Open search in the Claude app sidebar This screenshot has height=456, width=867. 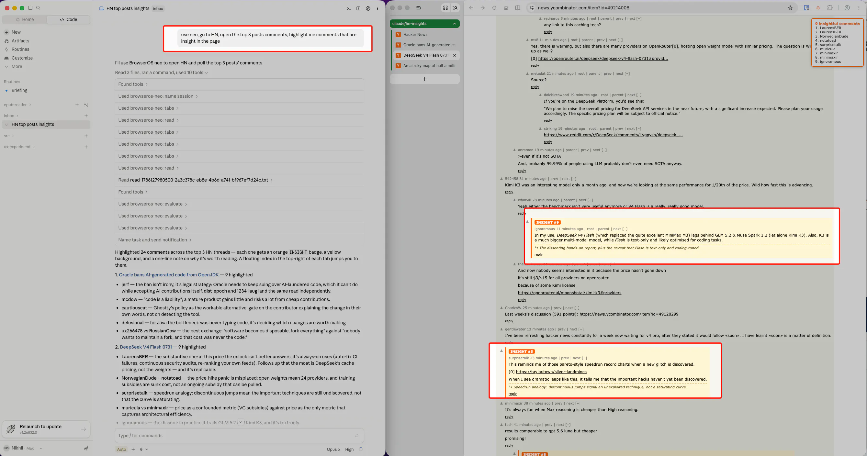(x=39, y=8)
